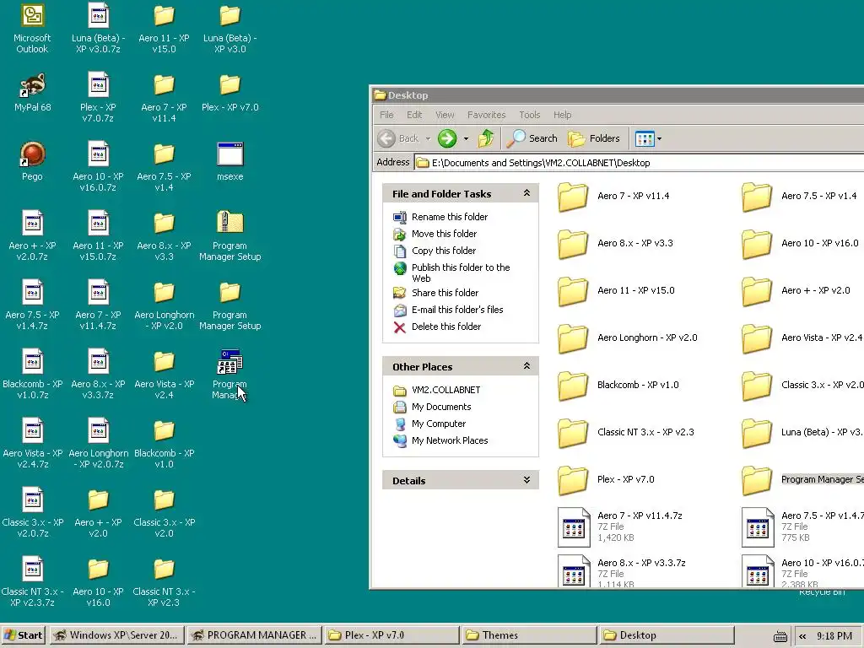Click Share this folder link
The width and height of the screenshot is (864, 648).
[445, 293]
